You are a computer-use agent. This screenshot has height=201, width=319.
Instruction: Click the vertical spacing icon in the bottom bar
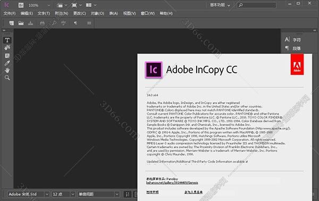[x=128, y=194]
